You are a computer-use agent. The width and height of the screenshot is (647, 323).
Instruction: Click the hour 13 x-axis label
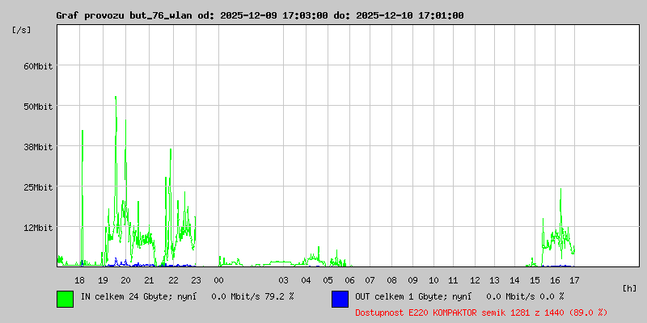tap(494, 280)
